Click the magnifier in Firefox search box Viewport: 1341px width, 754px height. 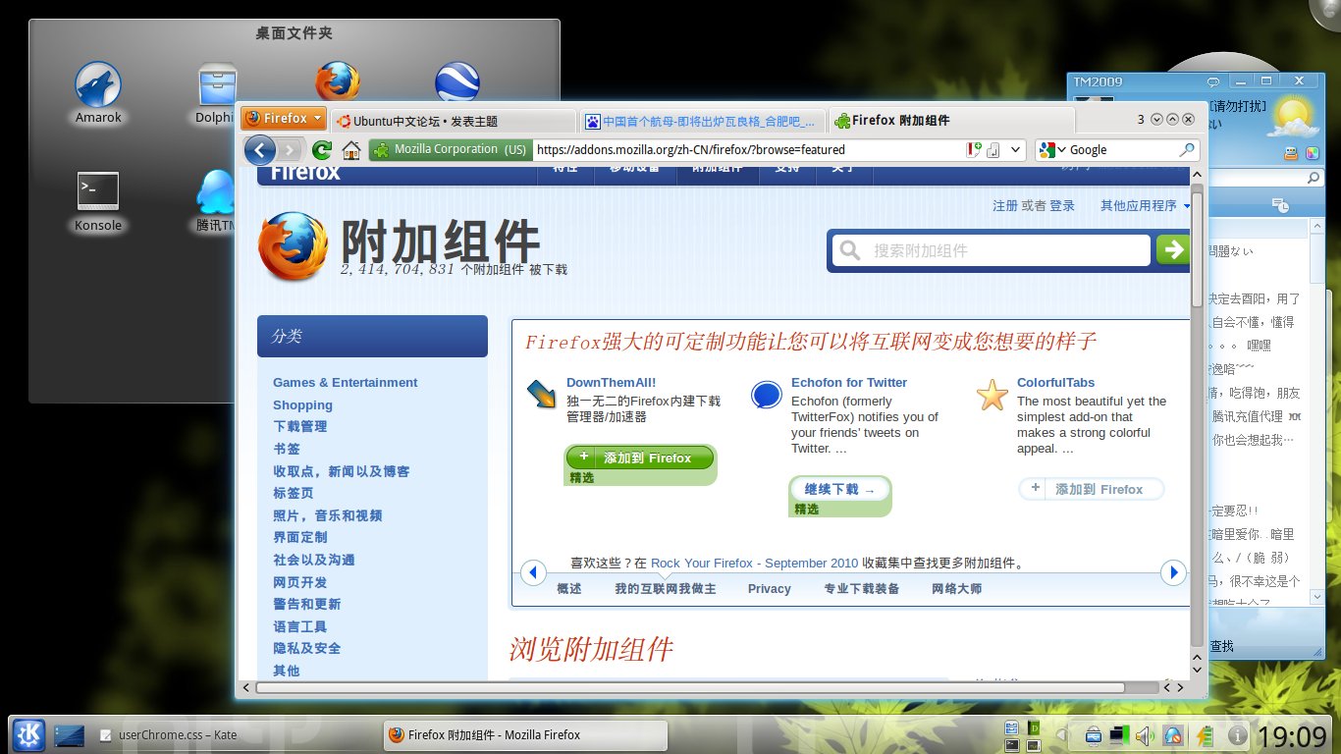tap(1186, 150)
